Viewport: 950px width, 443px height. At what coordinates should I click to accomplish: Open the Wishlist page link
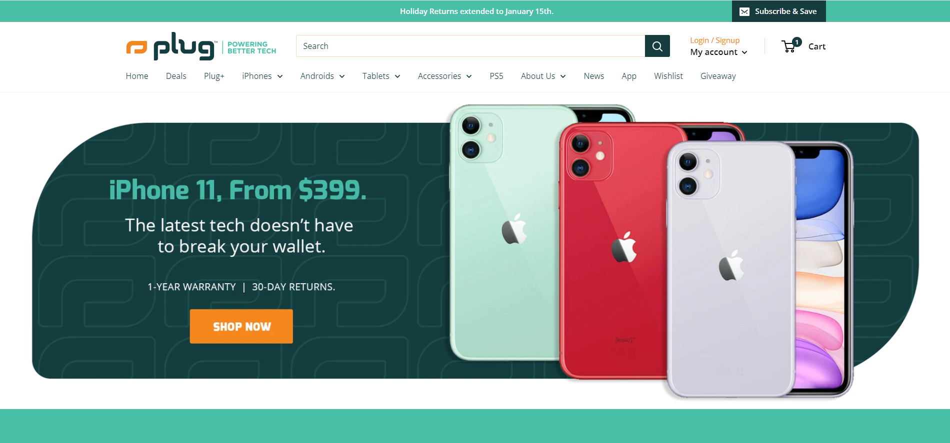(x=668, y=76)
